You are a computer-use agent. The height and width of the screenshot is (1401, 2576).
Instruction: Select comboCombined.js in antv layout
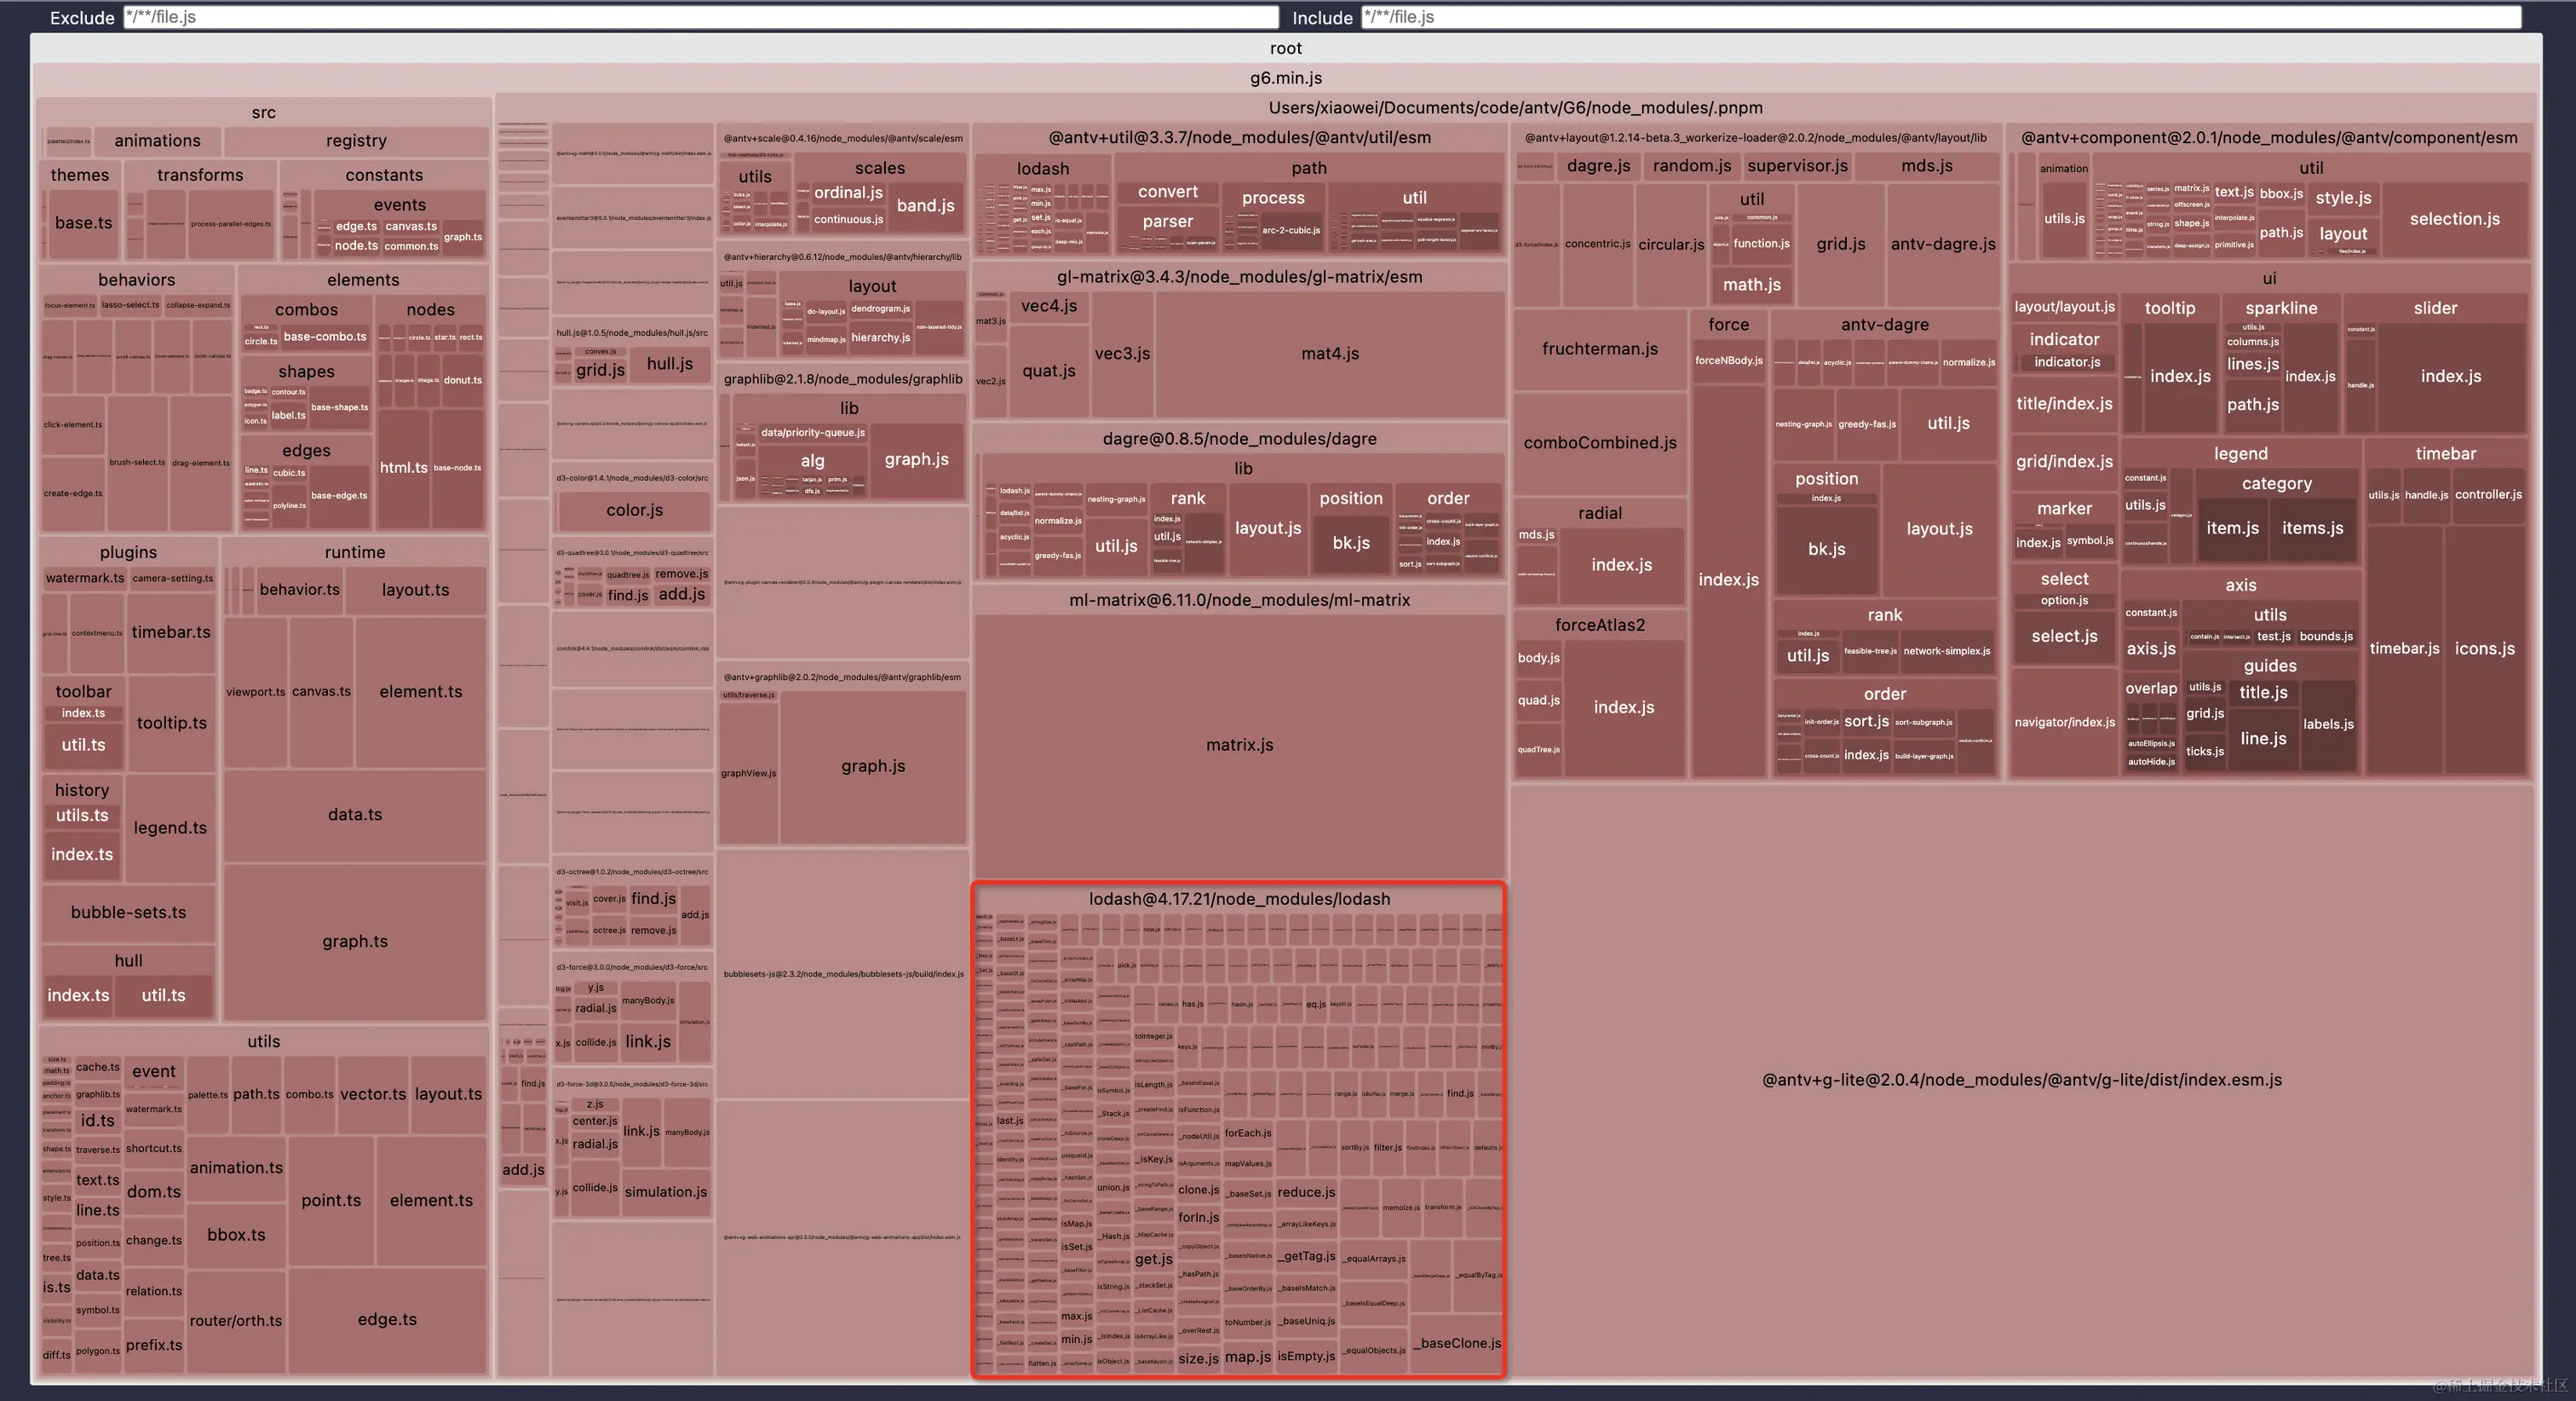(1599, 442)
